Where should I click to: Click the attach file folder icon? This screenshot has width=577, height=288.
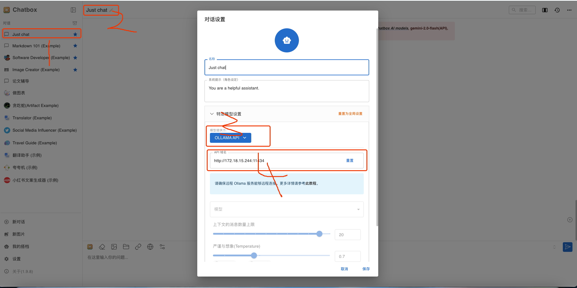(126, 247)
